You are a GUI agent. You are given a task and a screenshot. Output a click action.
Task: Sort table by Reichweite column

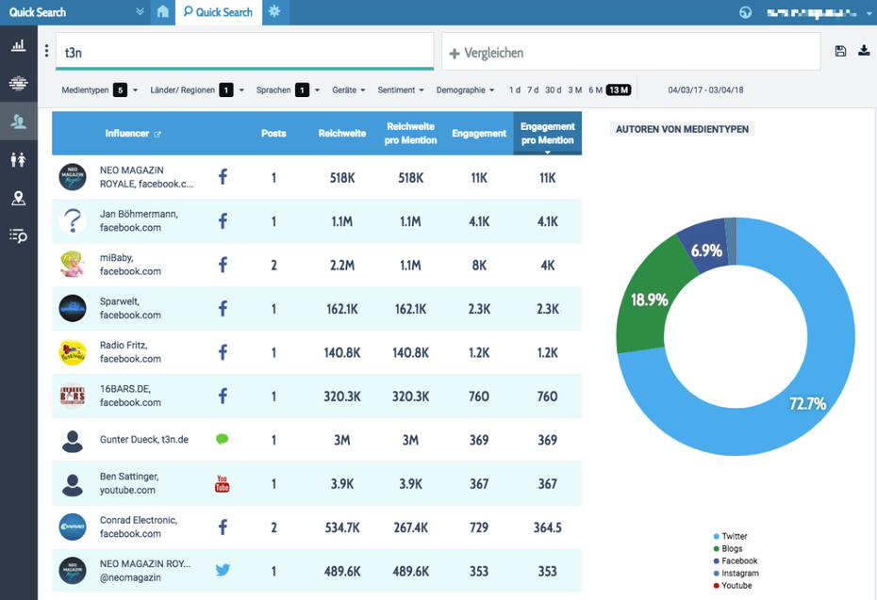click(342, 134)
